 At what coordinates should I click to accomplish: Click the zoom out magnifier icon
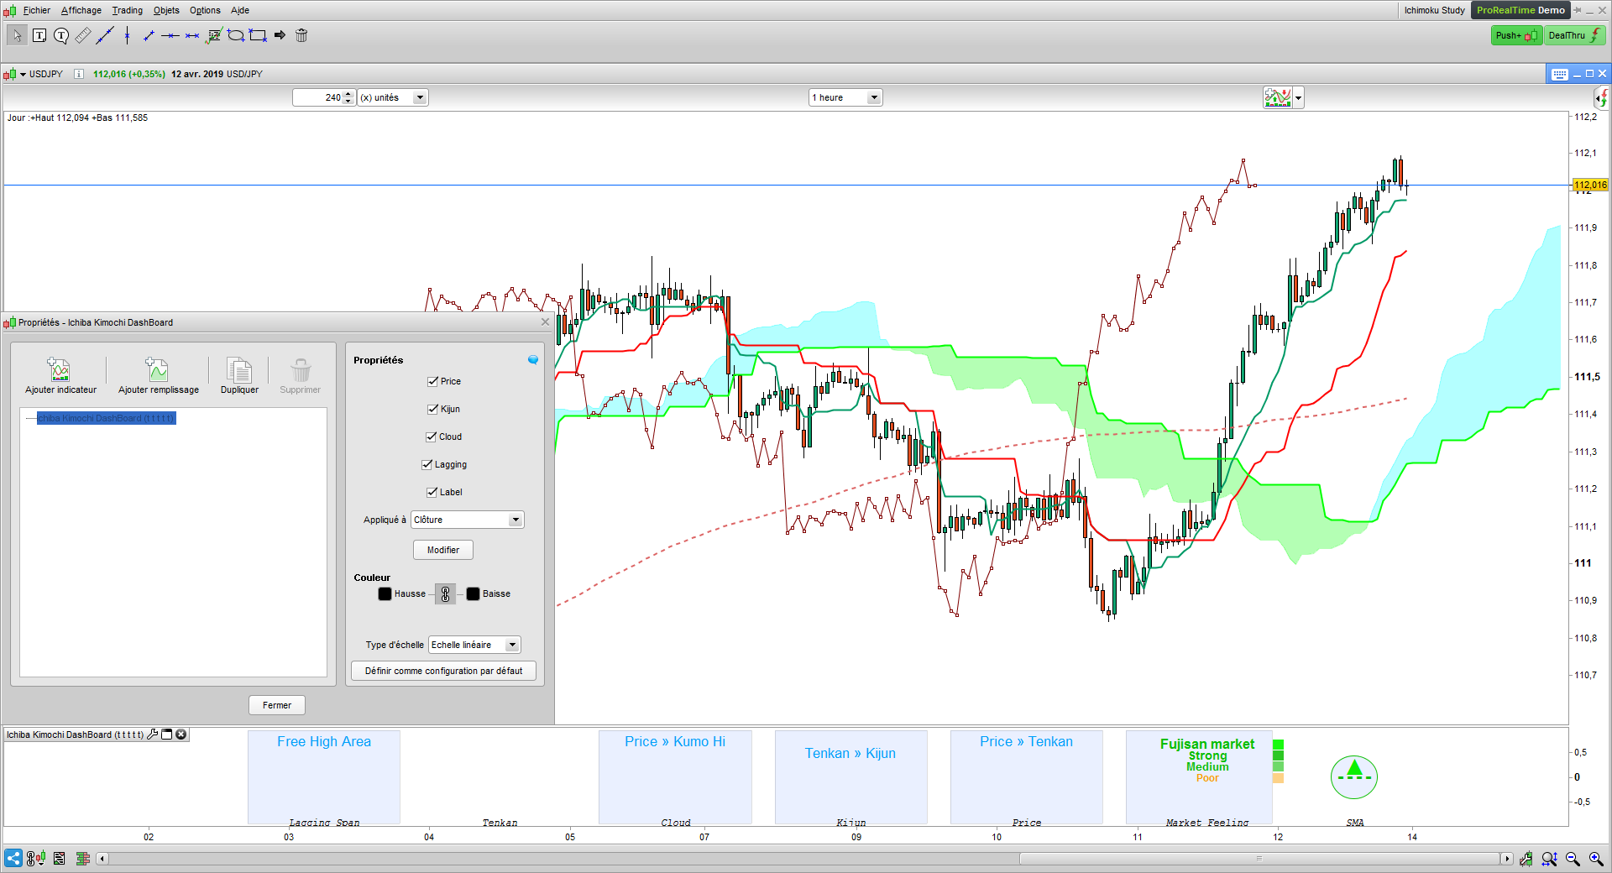click(x=1573, y=859)
